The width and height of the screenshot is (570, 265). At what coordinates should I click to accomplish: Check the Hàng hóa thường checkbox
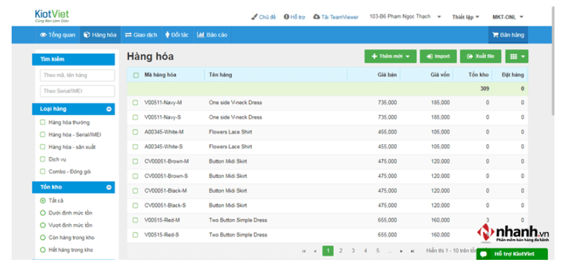click(43, 122)
